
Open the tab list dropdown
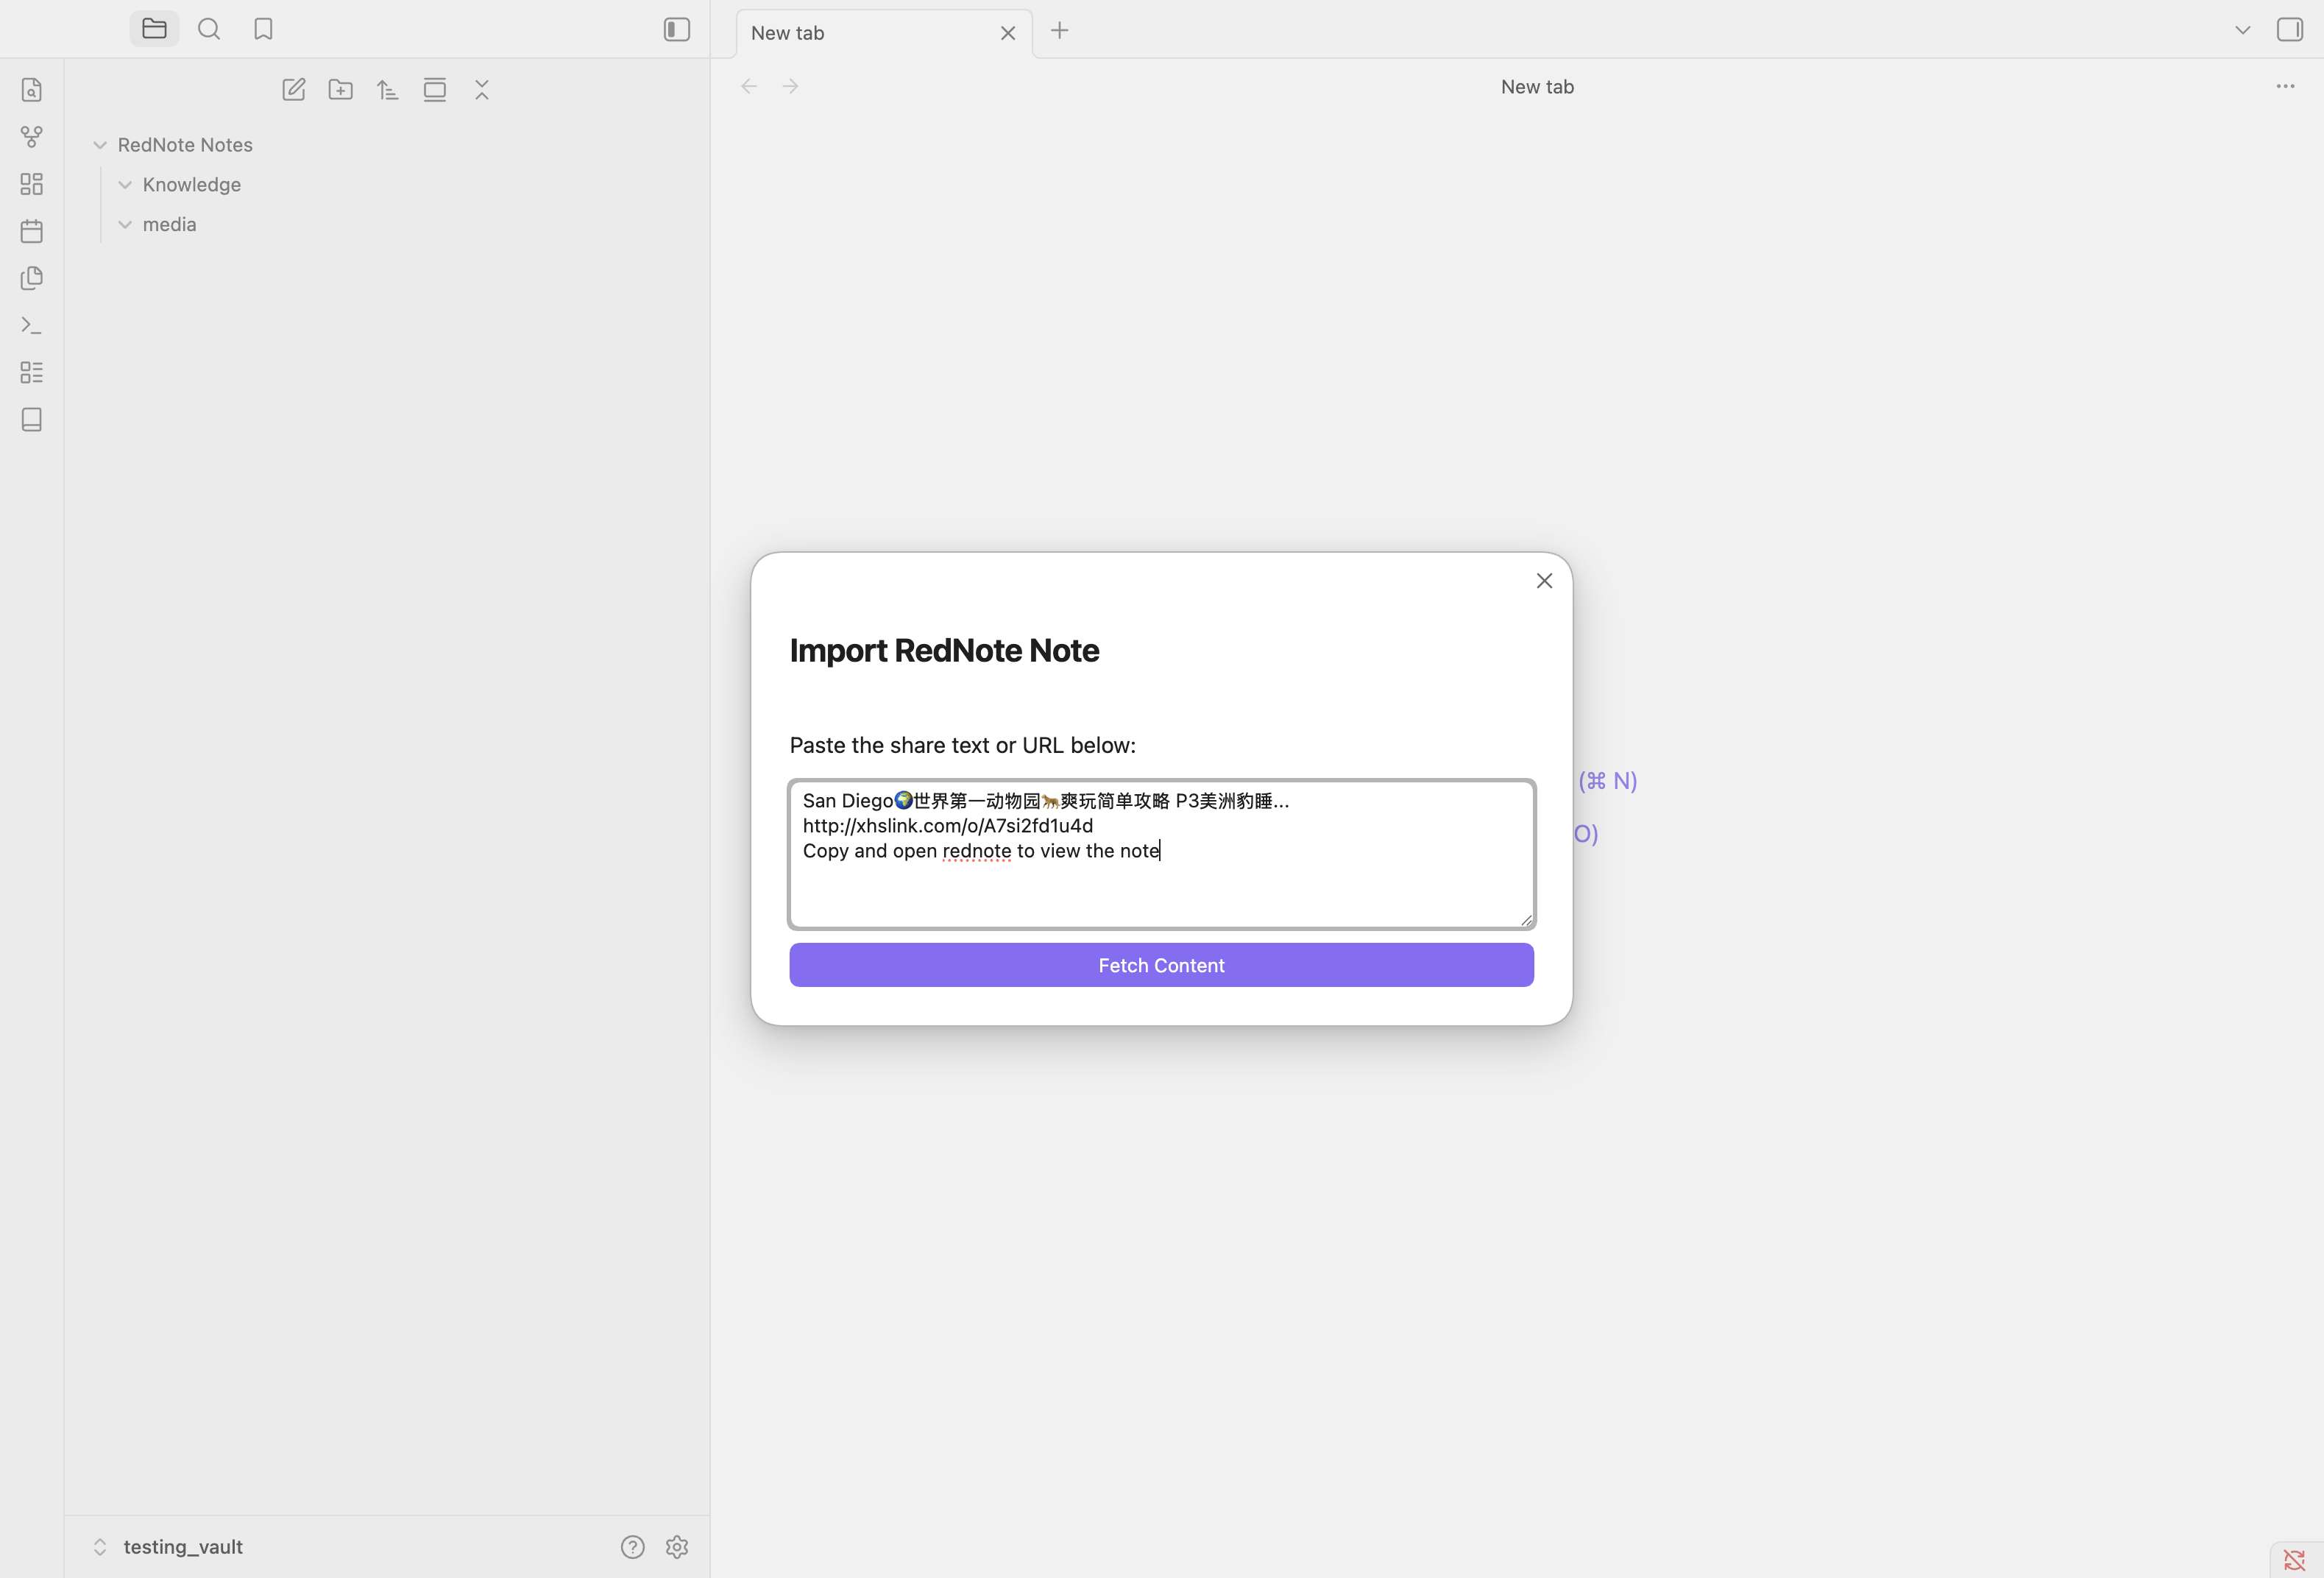[x=2243, y=30]
